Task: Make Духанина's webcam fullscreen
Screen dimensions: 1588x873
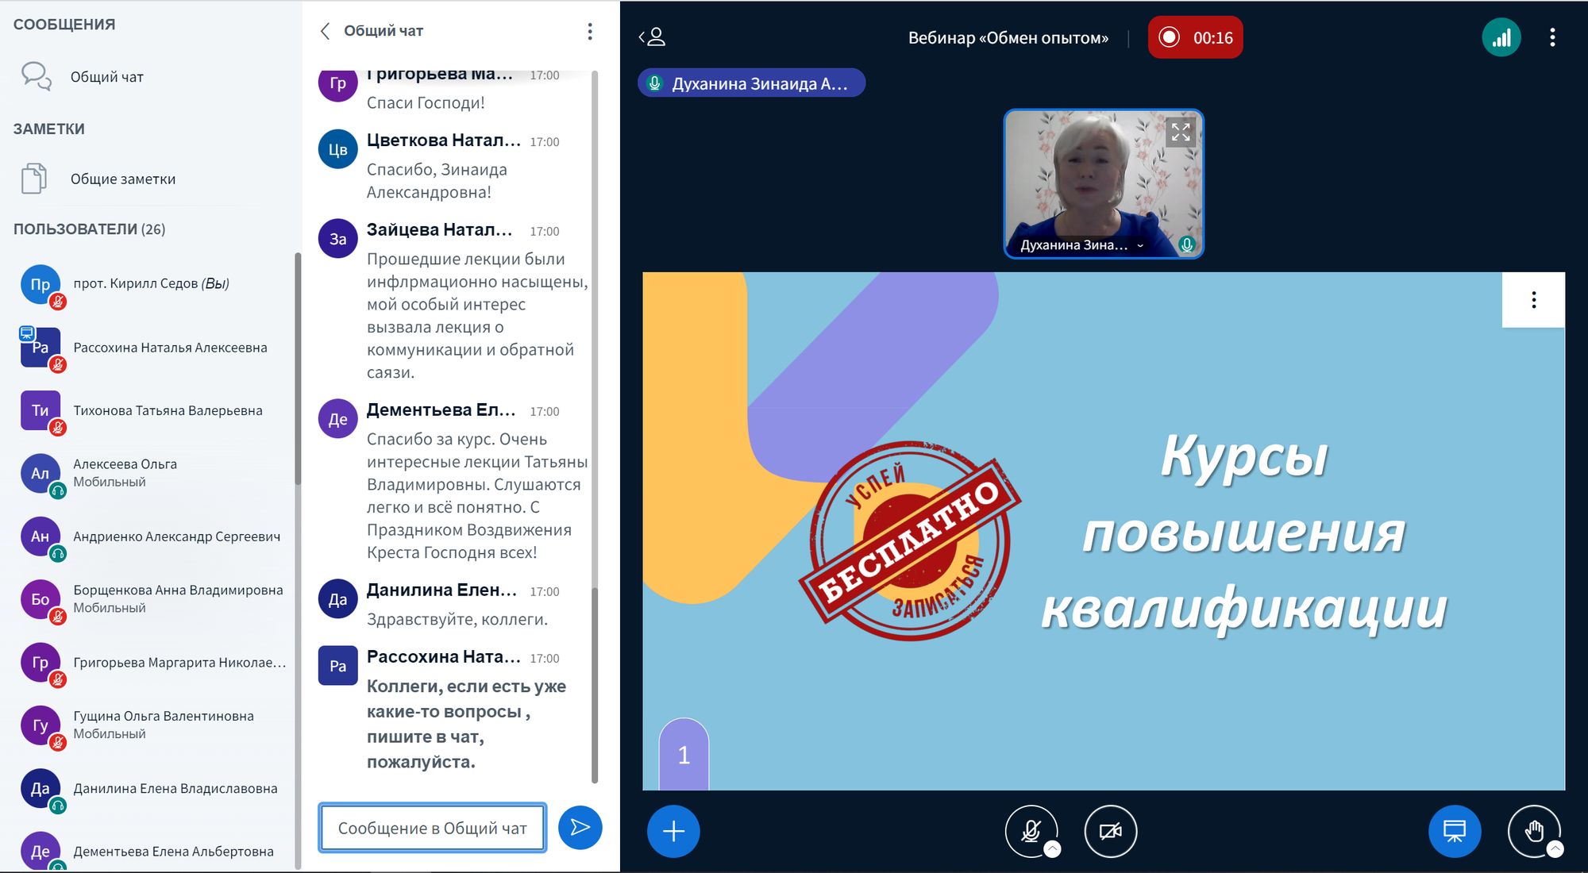Action: click(x=1181, y=132)
